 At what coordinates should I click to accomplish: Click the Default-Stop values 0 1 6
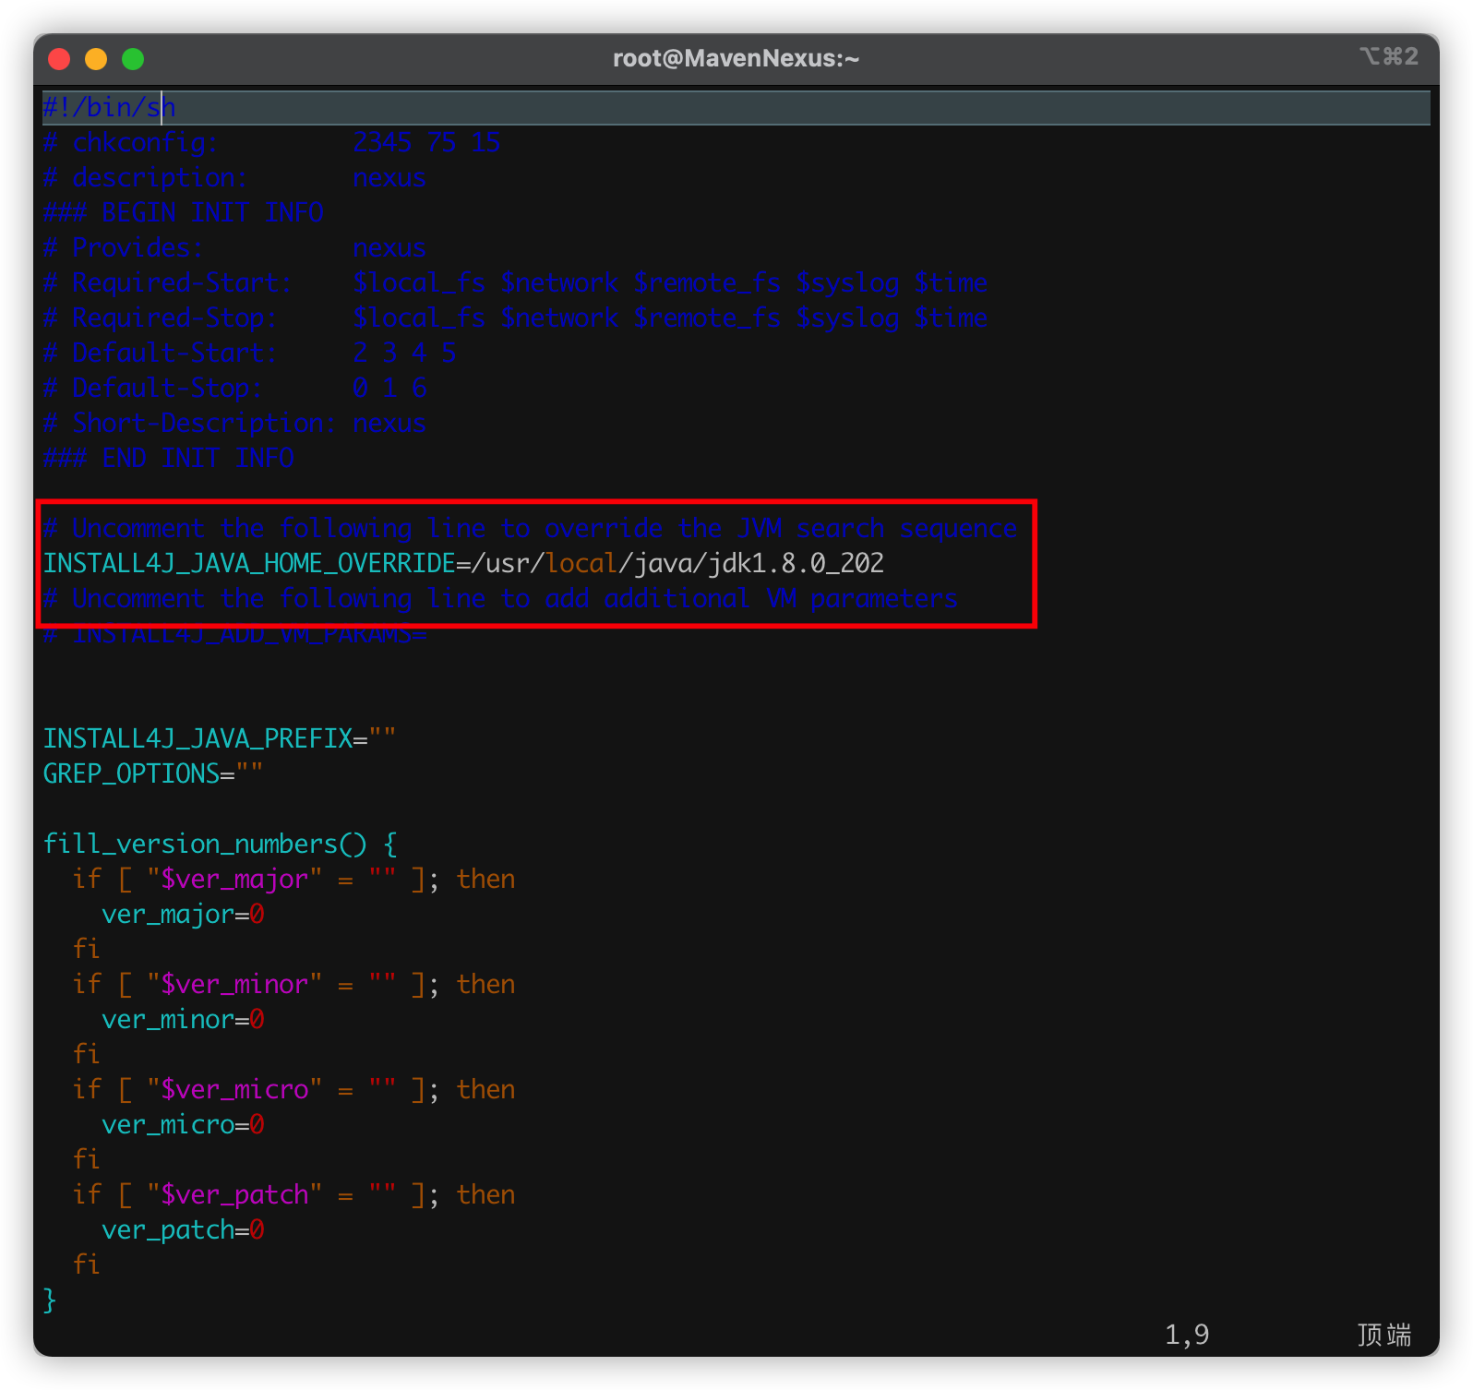point(389,389)
